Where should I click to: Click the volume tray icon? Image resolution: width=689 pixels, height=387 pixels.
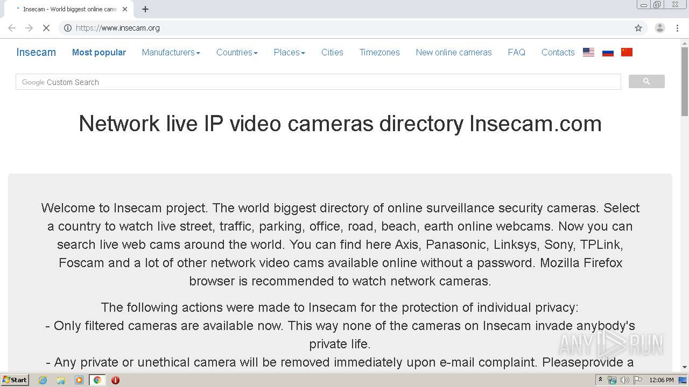[x=624, y=380]
